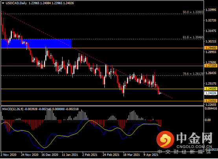218x159 pixels.
Task: Select the USDCAD,Daily chart title text
Action: [16, 3]
